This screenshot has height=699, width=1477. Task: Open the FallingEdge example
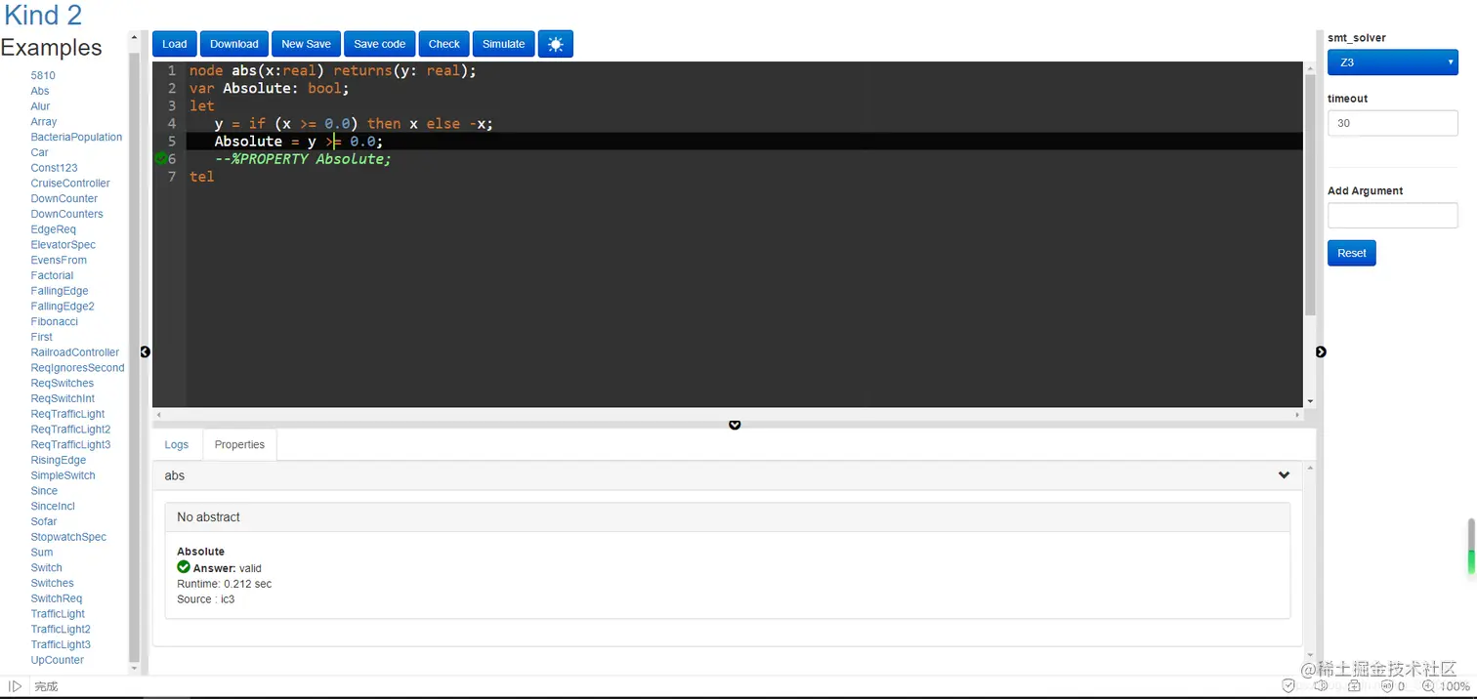[x=60, y=291]
